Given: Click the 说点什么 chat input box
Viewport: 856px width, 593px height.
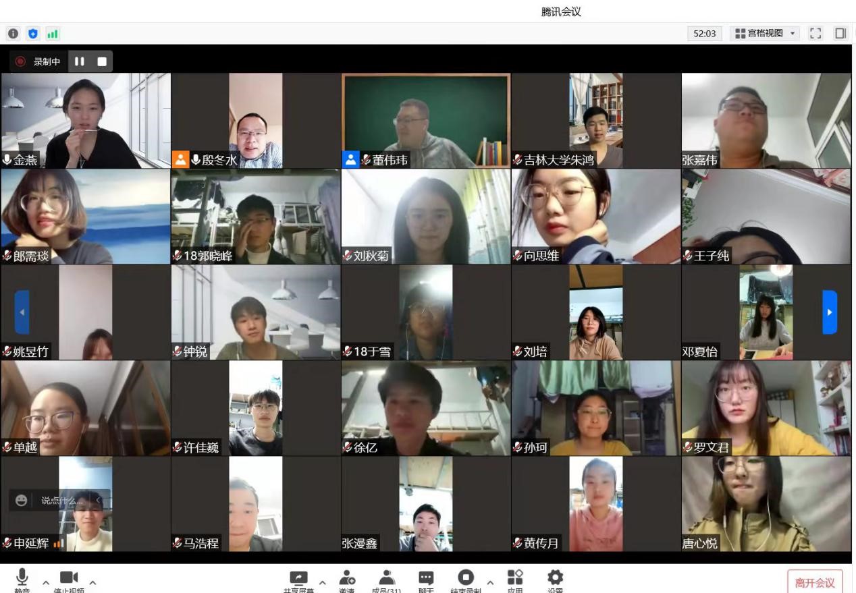Looking at the screenshot, I should pyautogui.click(x=62, y=501).
